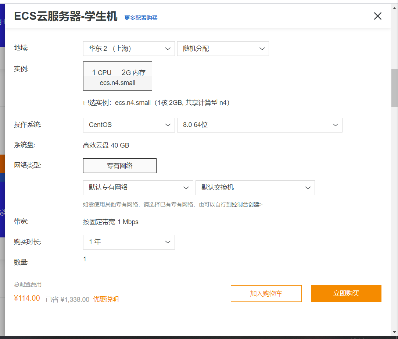Image resolution: width=398 pixels, height=339 pixels.
Task: Click the 按固定带宽 1 Mbps text
Action: (111, 222)
